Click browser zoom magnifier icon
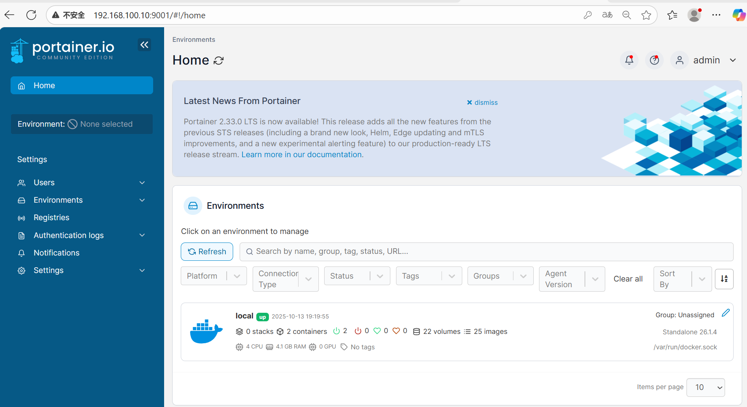The width and height of the screenshot is (747, 407). click(627, 15)
